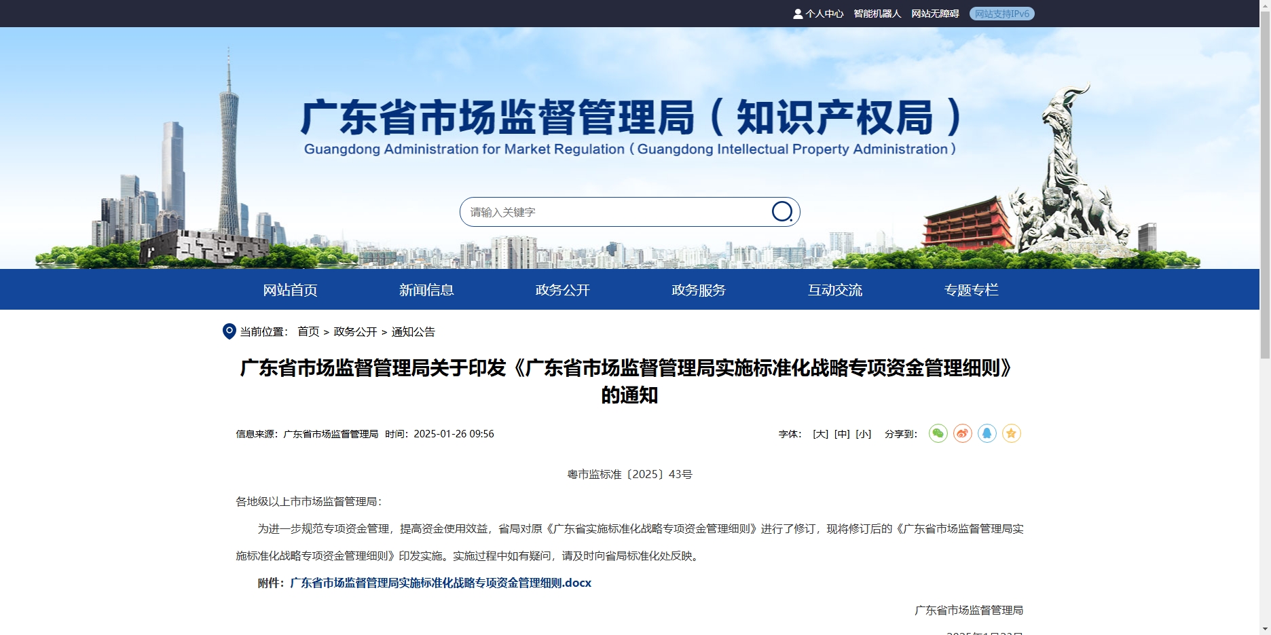Open the 政务服务 navigation menu

699,290
